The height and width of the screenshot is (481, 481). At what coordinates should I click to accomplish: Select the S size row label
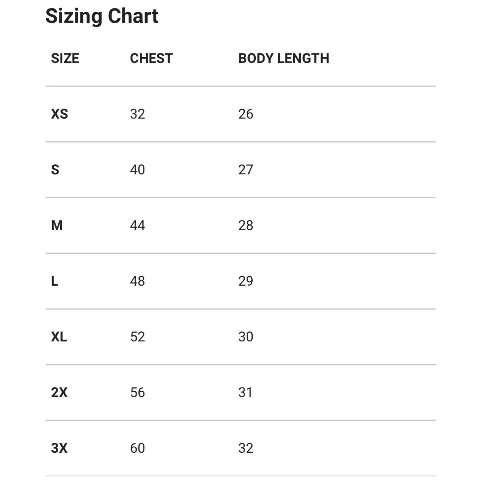[x=55, y=170]
